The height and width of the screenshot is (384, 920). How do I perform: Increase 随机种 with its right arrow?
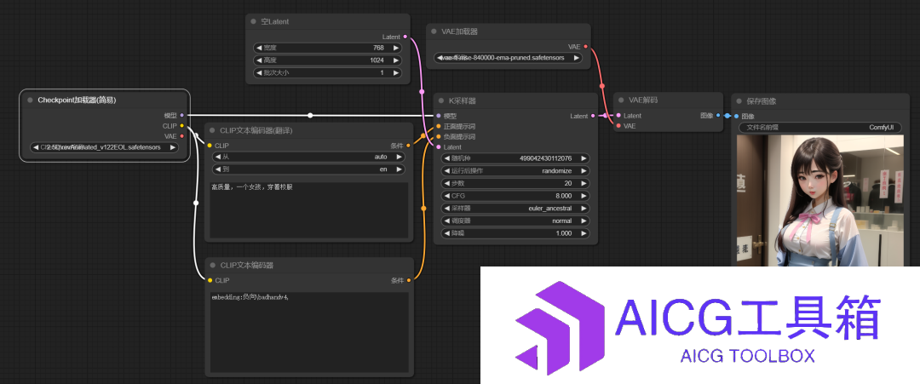pyautogui.click(x=584, y=158)
